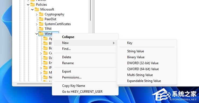Create a new String Value

tap(147, 51)
